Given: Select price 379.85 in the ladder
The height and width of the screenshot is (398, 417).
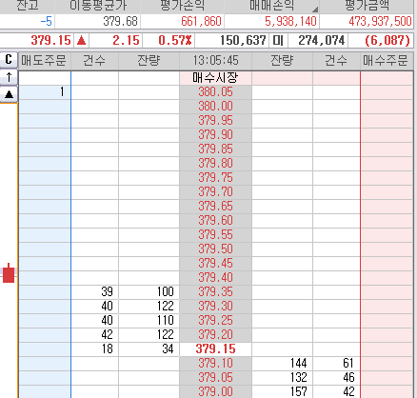Looking at the screenshot, I should [215, 149].
